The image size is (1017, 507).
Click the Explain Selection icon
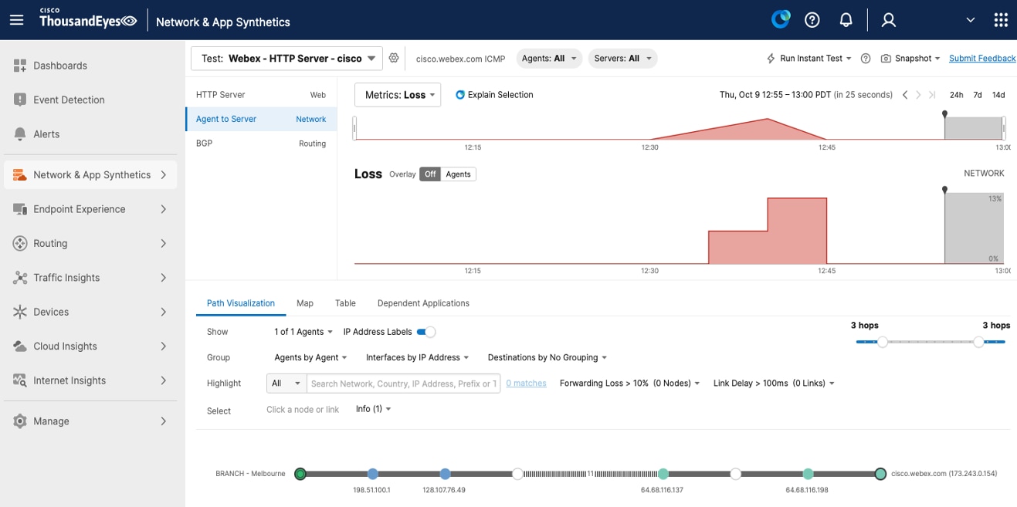tap(460, 95)
